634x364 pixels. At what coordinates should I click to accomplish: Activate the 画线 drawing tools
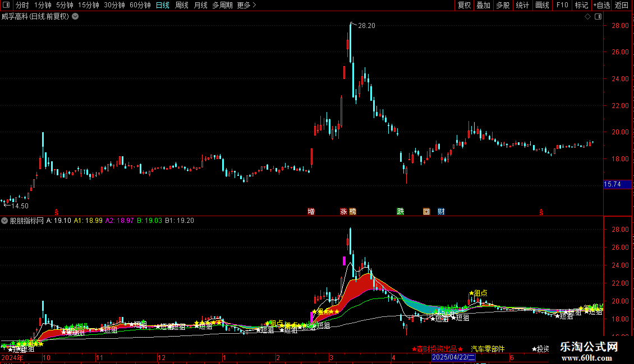pyautogui.click(x=542, y=5)
